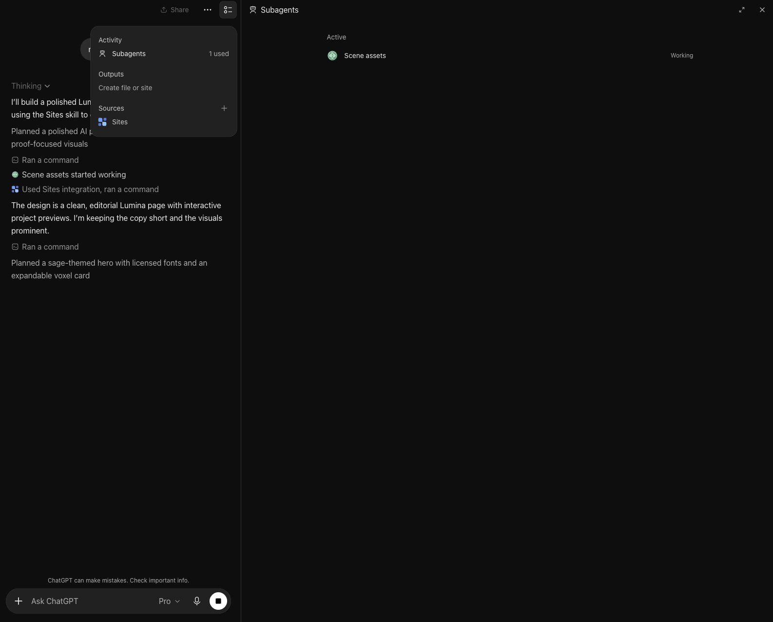The image size is (773, 622).
Task: Open the first Ran a command step
Action: coord(45,160)
